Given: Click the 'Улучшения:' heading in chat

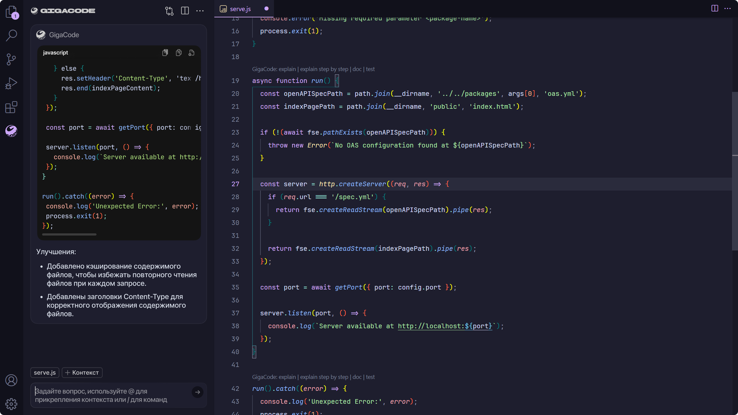Looking at the screenshot, I should pyautogui.click(x=56, y=252).
